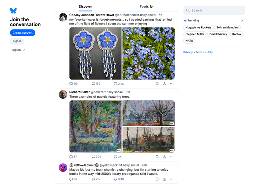
Task: Open the Privacy link
Action: 188,52
